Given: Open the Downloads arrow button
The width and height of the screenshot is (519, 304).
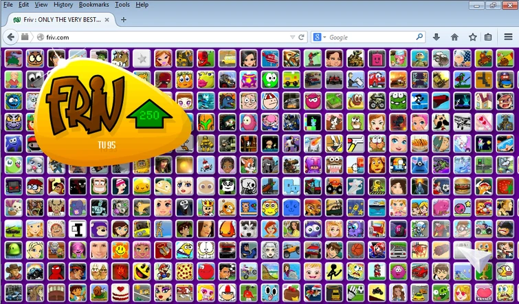Looking at the screenshot, I should click(437, 37).
